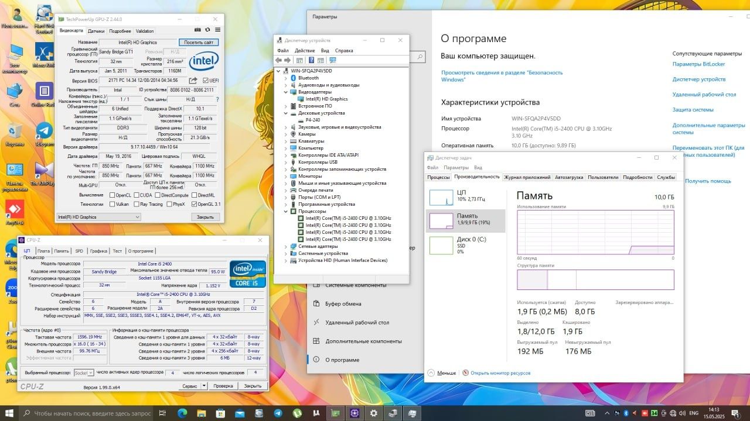The height and width of the screenshot is (421, 750).
Task: Open the GPU-Z hamburger menu icon
Action: pos(218,30)
